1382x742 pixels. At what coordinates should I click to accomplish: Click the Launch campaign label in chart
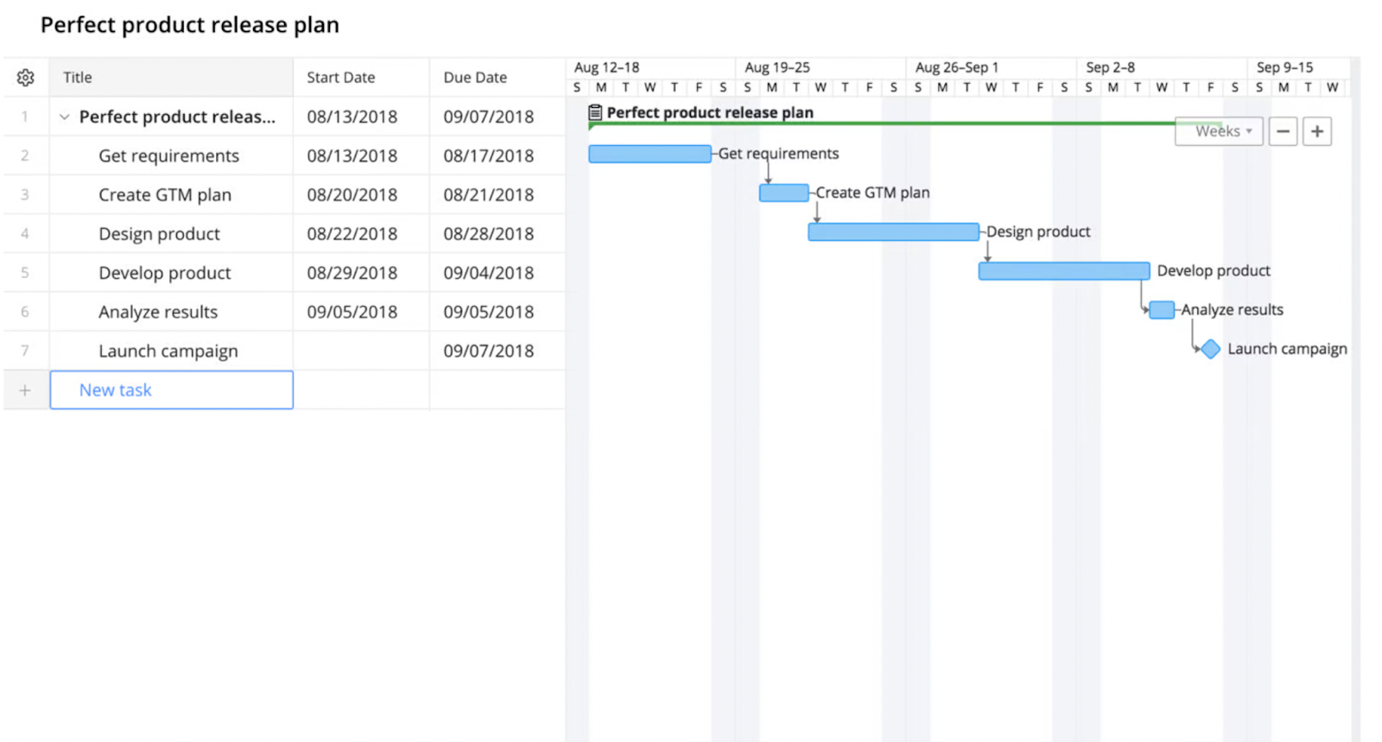pos(1287,349)
